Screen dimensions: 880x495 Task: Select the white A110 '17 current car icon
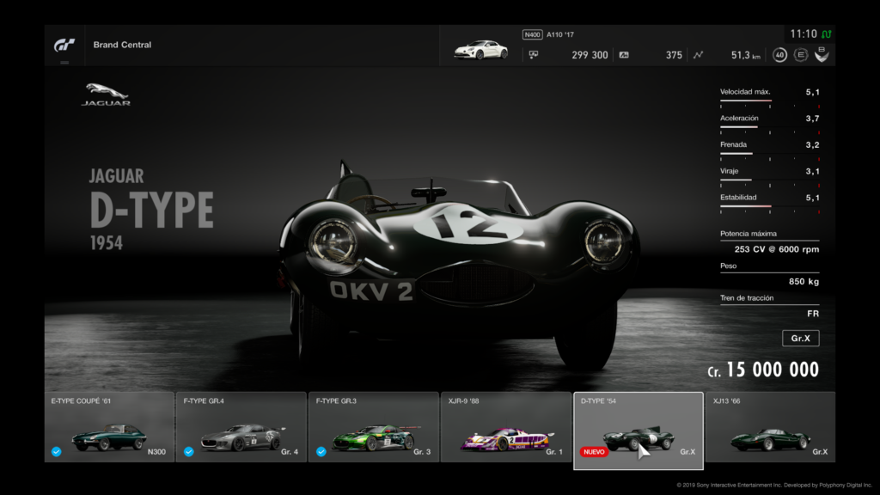481,49
